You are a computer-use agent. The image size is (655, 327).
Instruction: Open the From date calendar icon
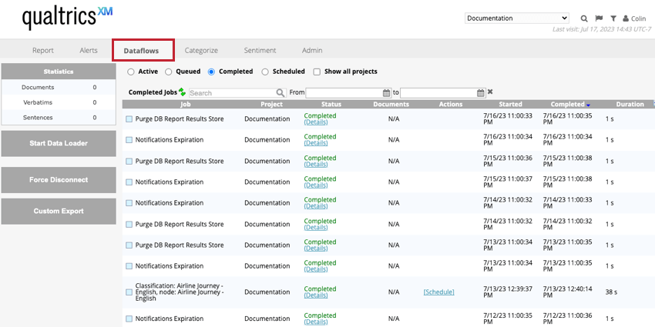[388, 93]
